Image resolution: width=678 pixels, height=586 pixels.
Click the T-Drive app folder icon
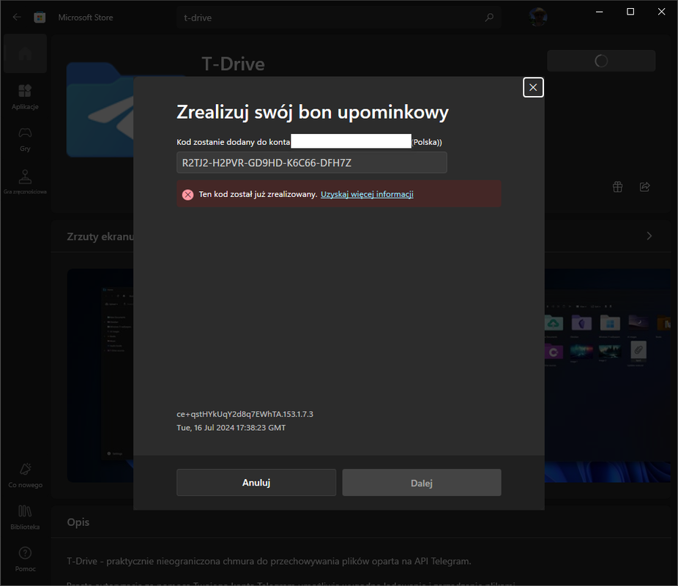pos(100,109)
